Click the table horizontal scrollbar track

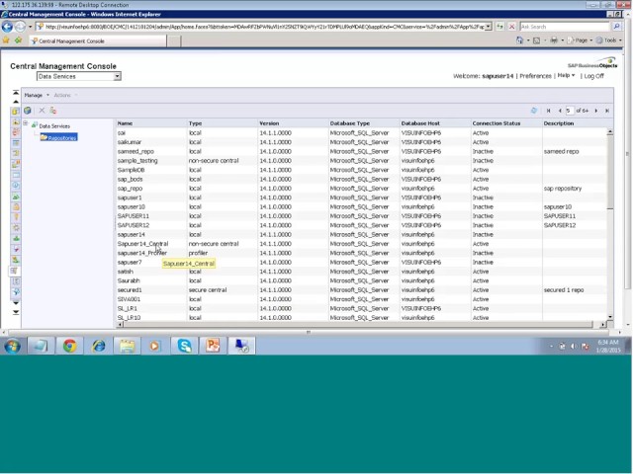coord(358,324)
